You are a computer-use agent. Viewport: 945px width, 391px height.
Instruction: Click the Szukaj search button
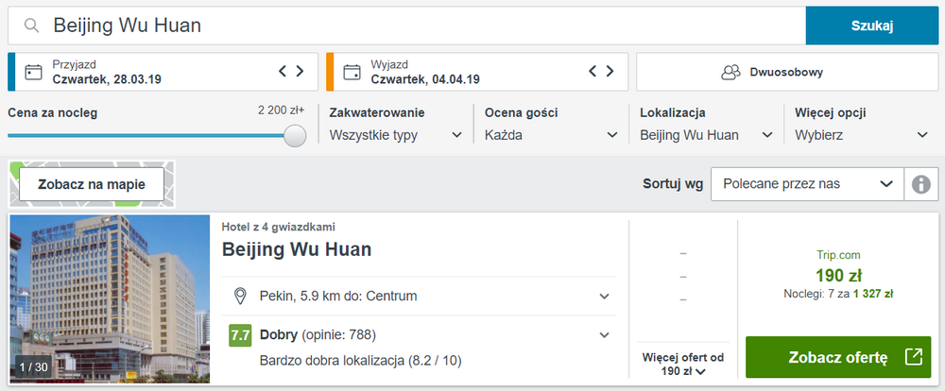click(872, 25)
